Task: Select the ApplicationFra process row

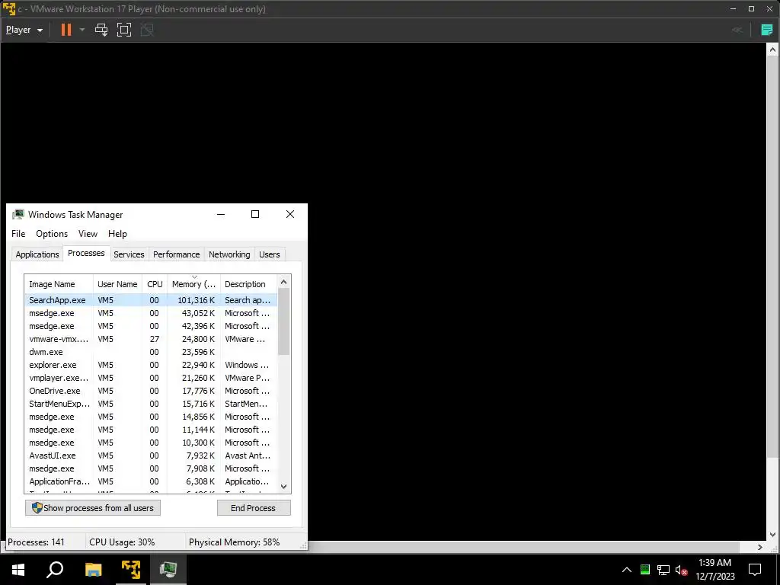Action: pos(151,481)
